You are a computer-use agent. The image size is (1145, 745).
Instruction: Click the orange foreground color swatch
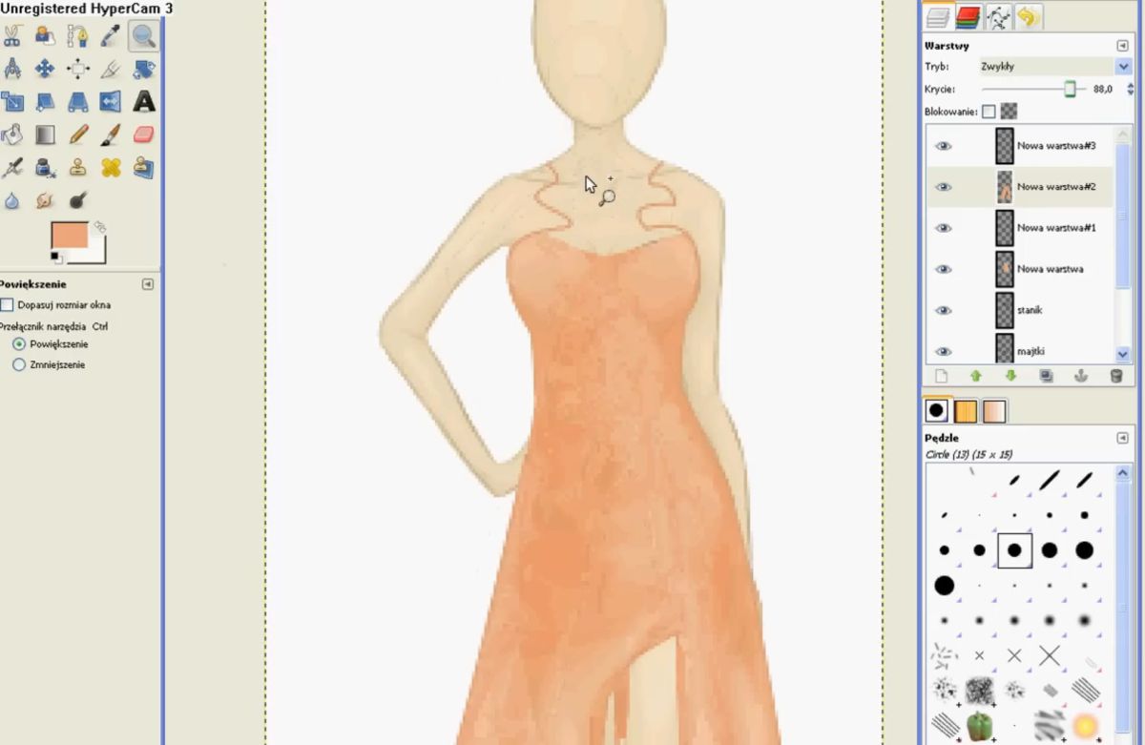click(x=69, y=236)
